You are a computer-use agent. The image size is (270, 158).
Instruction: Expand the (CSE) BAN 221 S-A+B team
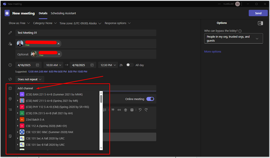[x=18, y=94]
